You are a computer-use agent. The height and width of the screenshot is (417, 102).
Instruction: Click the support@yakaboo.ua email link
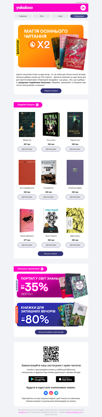coord(74,412)
